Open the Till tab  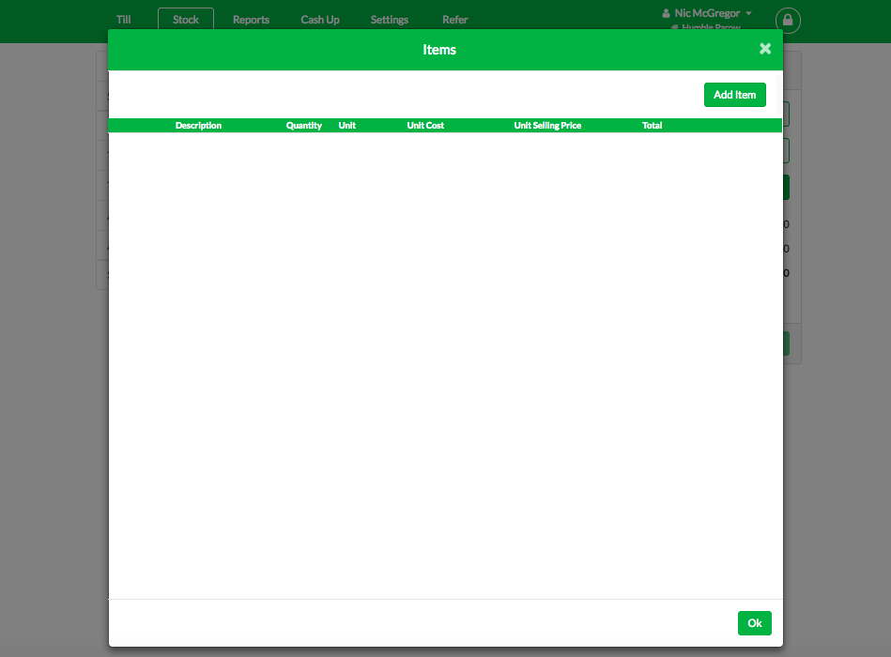click(x=123, y=20)
